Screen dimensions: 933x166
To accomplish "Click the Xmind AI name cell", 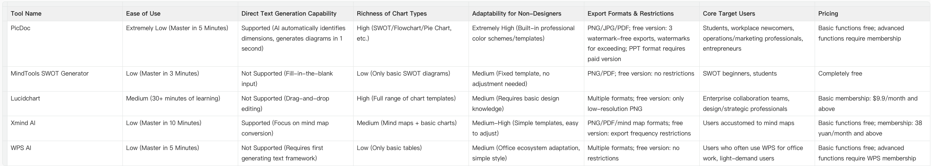I will pos(23,123).
